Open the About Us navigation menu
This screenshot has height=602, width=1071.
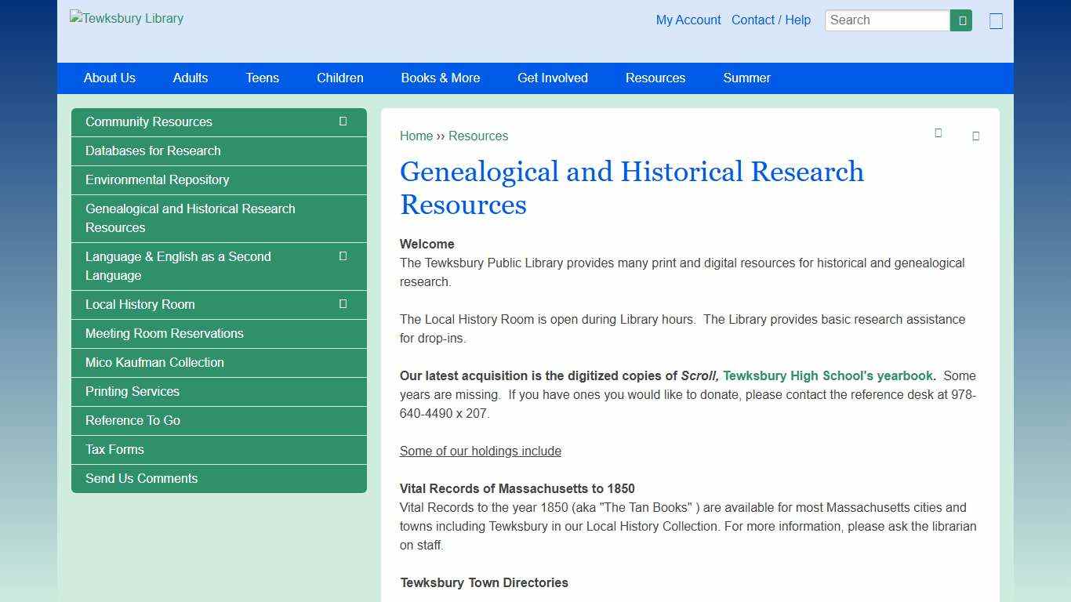tap(109, 78)
